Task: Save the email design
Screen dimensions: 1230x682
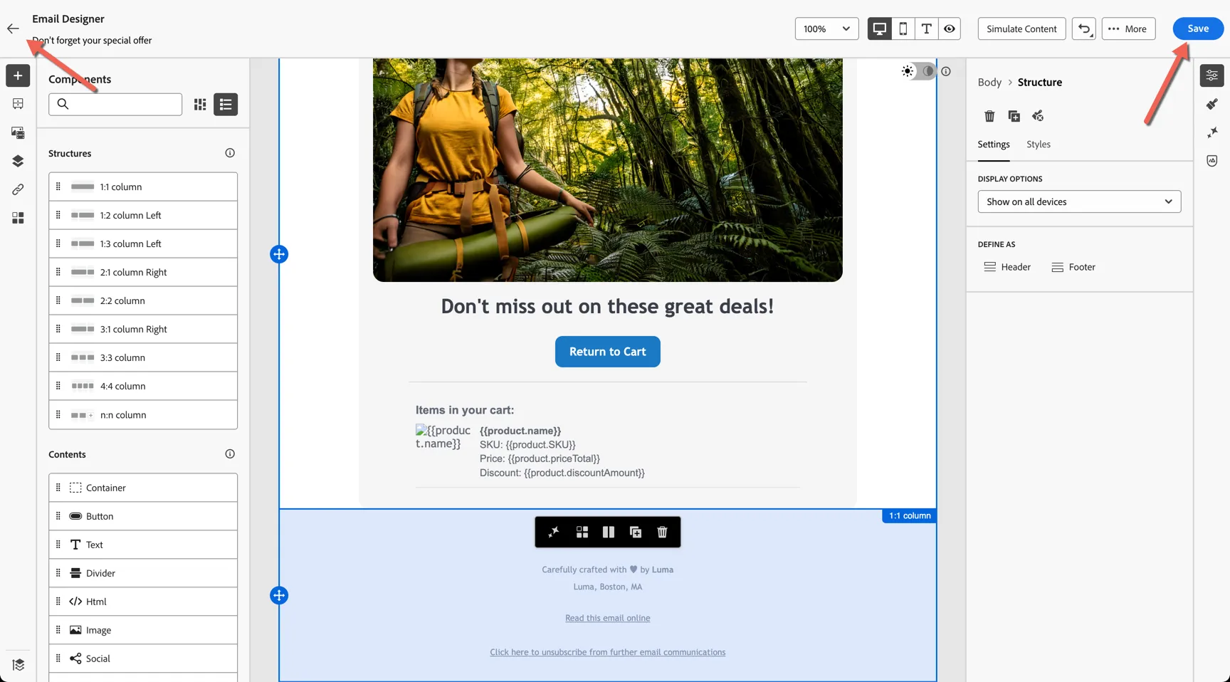Action: (x=1198, y=28)
